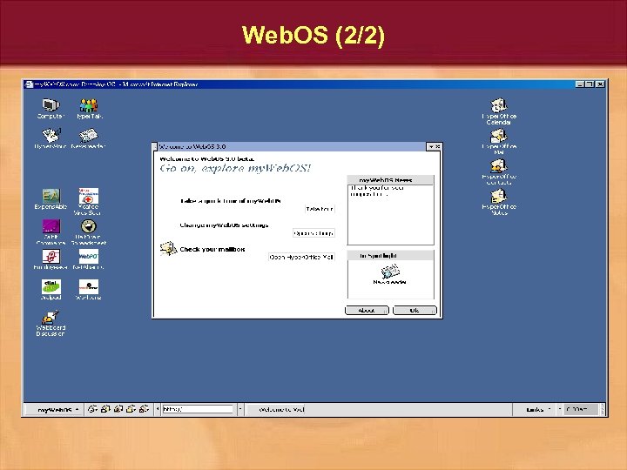Viewport: 627px width, 470px height.
Task: Click the myWebOS News text area
Action: click(x=391, y=215)
